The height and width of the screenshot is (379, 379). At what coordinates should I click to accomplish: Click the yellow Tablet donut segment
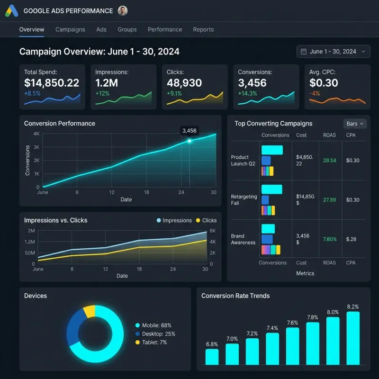(90, 312)
